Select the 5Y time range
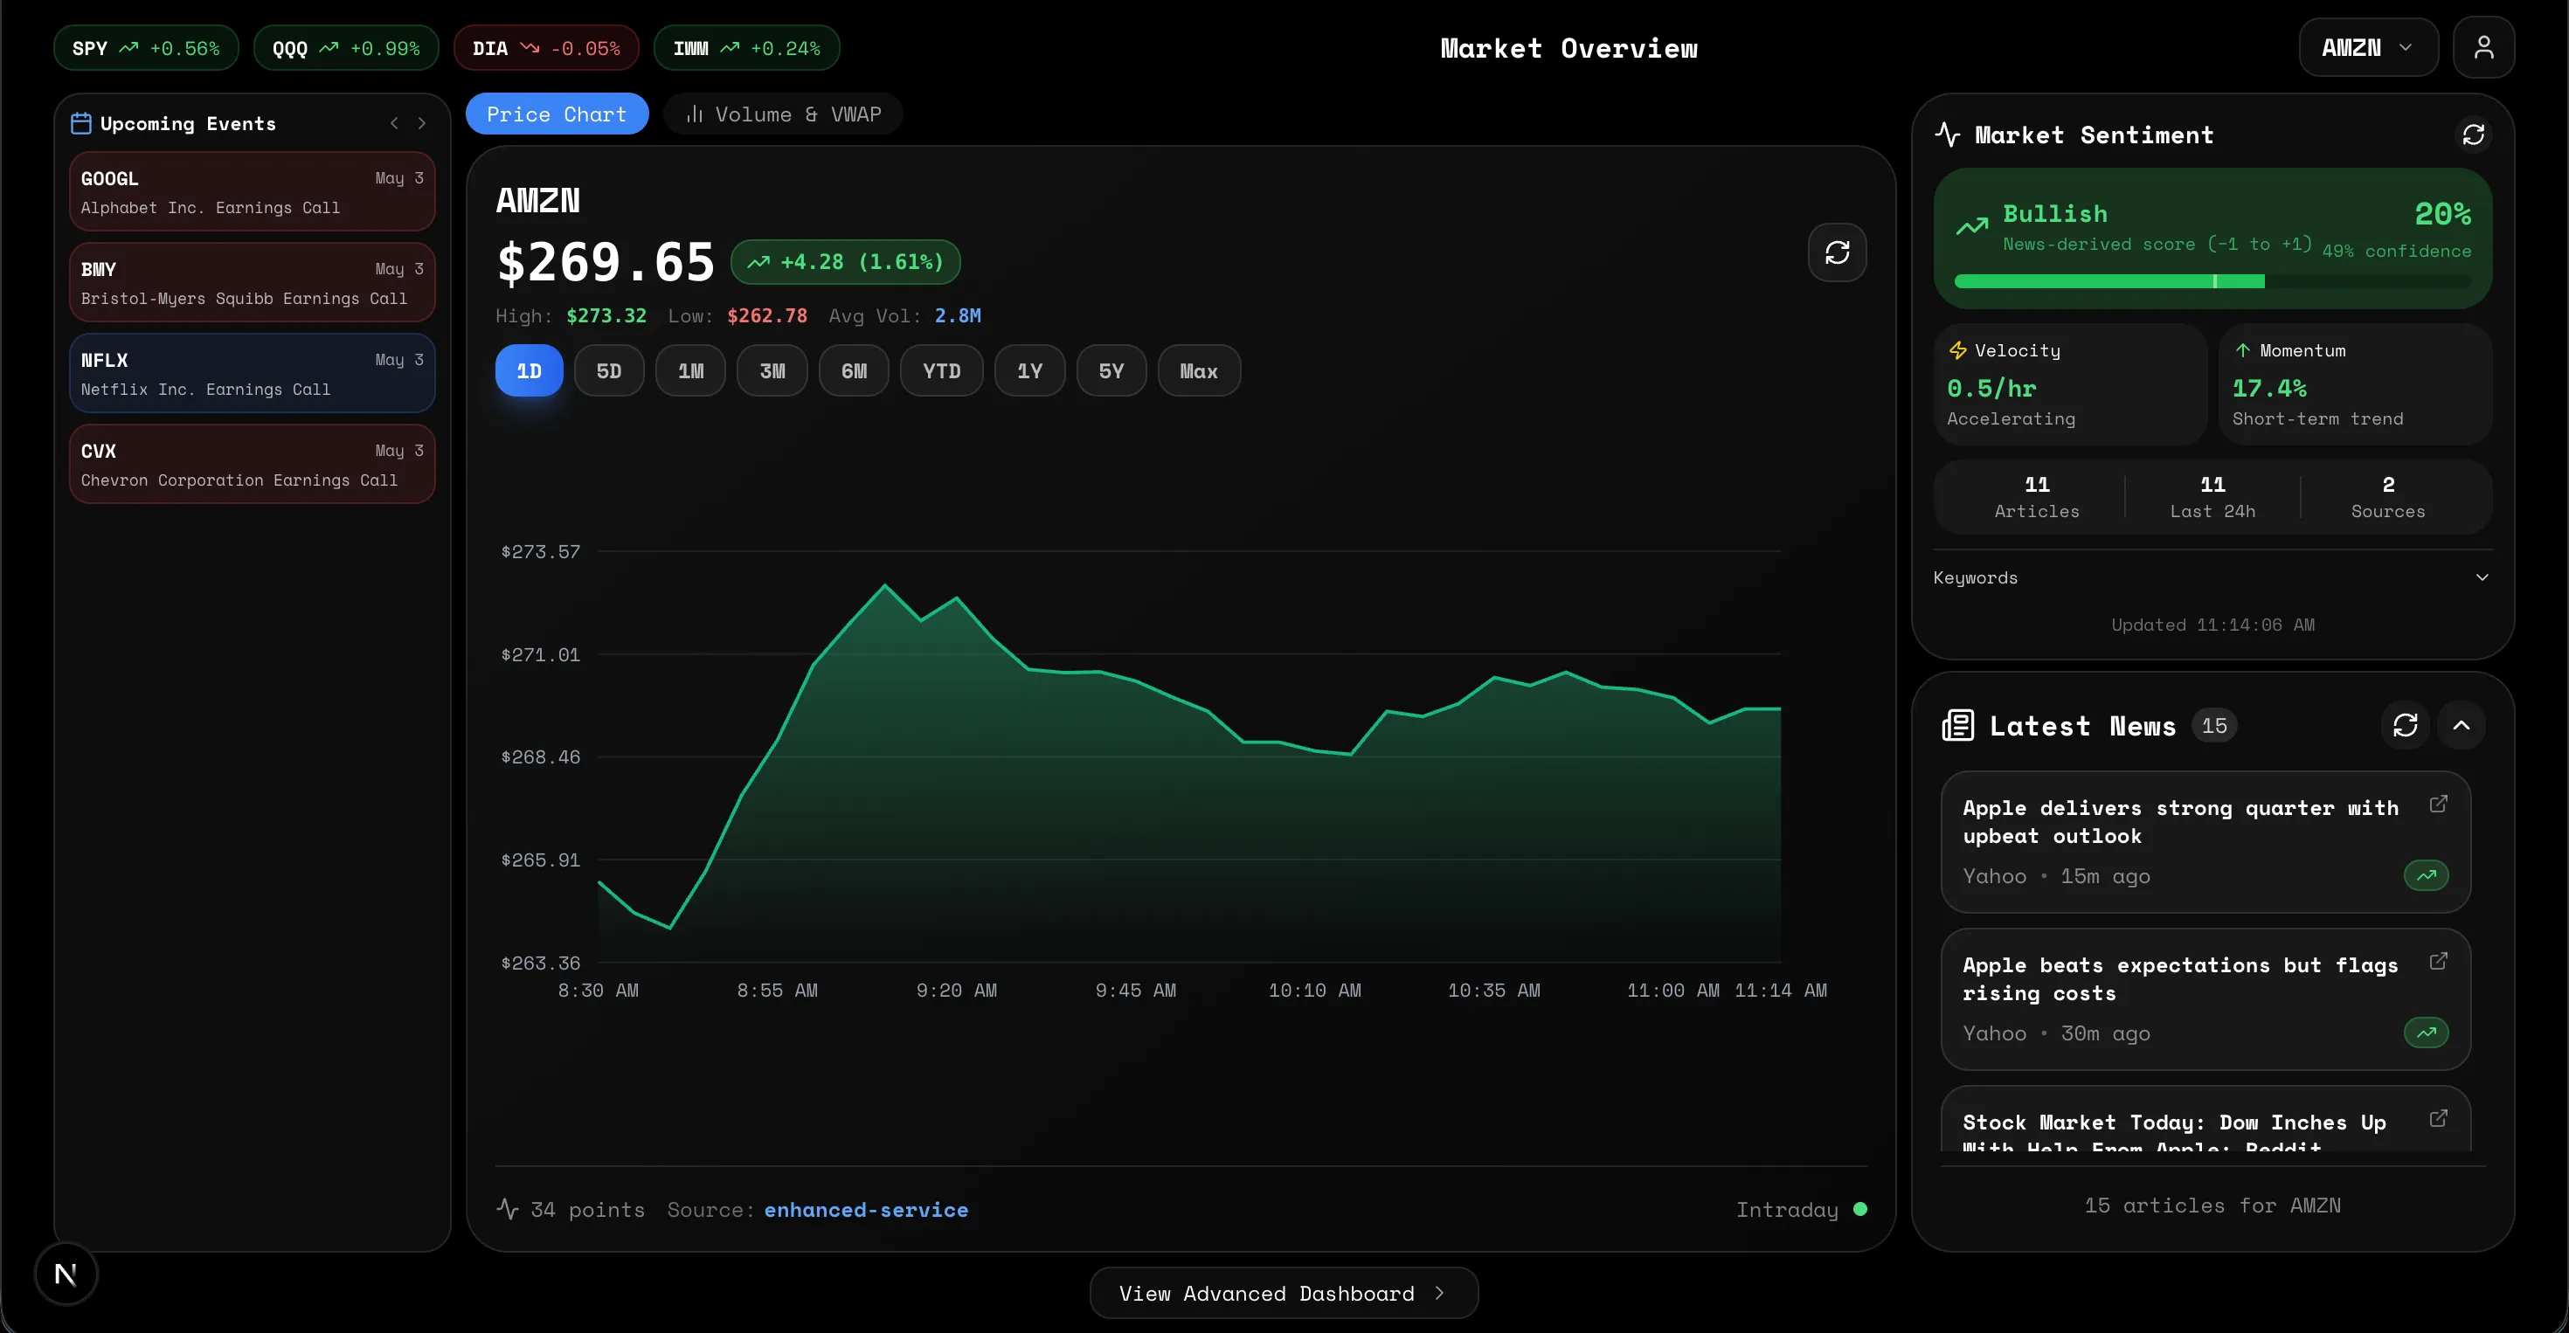Screen dimensions: 2569x1333 (x=1112, y=371)
